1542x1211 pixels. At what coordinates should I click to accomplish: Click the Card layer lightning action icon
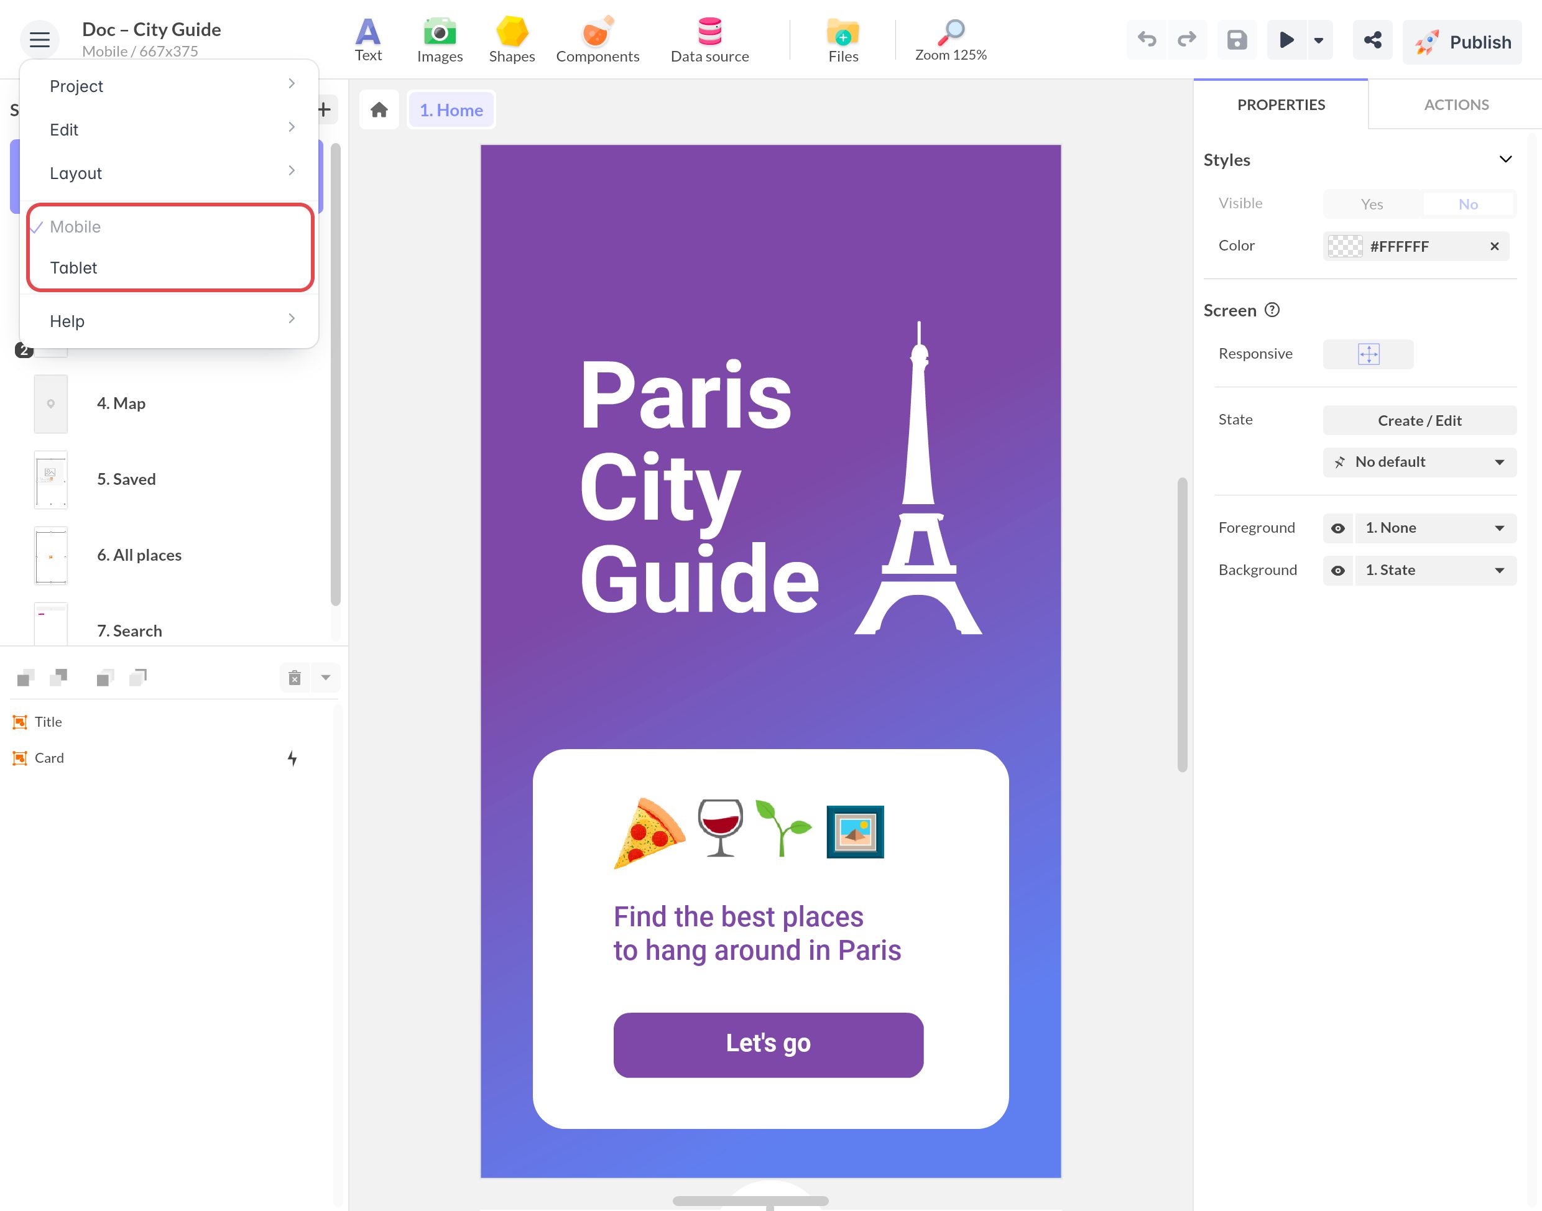click(x=292, y=758)
